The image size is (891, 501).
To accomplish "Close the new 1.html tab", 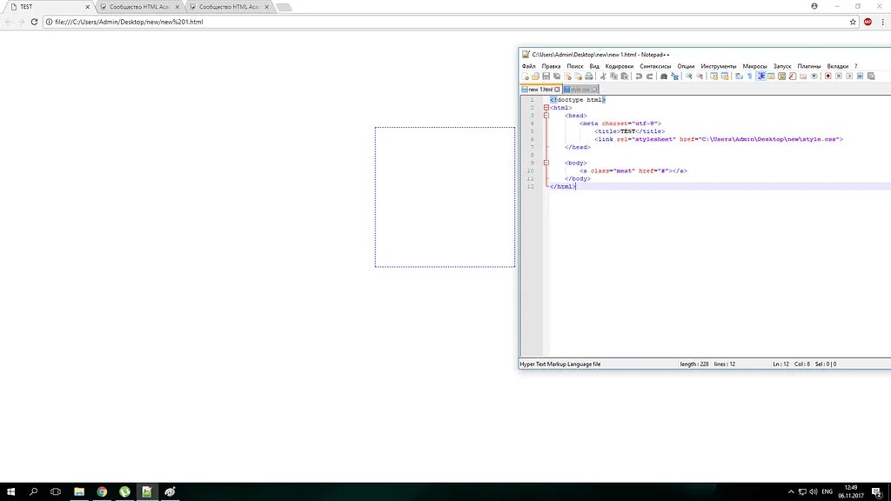I will 557,90.
